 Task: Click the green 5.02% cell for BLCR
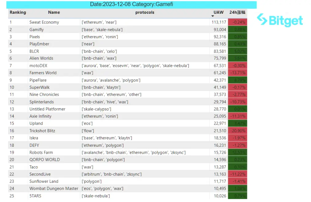click(x=237, y=51)
